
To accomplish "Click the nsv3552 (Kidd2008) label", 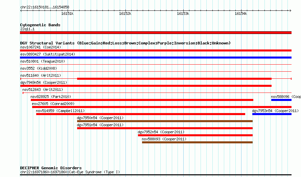I will (x=39, y=68).
